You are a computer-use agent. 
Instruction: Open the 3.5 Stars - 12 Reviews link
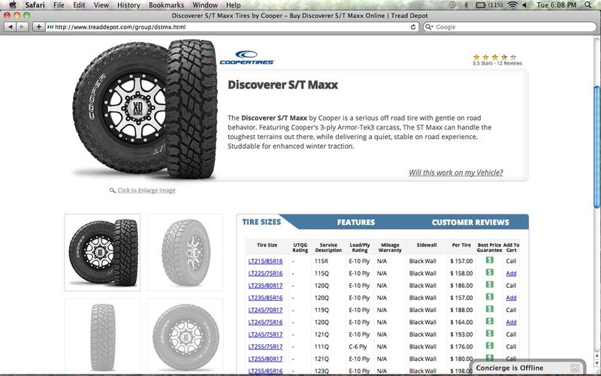tap(497, 63)
